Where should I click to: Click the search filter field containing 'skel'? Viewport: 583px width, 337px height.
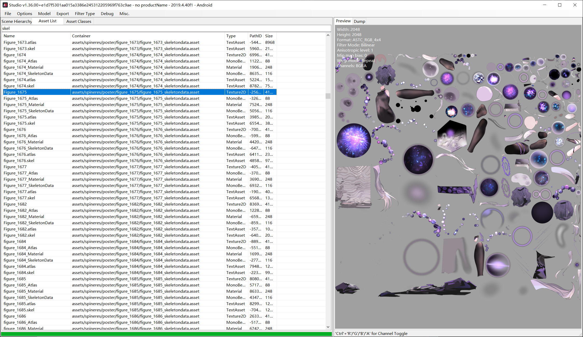tap(166, 29)
